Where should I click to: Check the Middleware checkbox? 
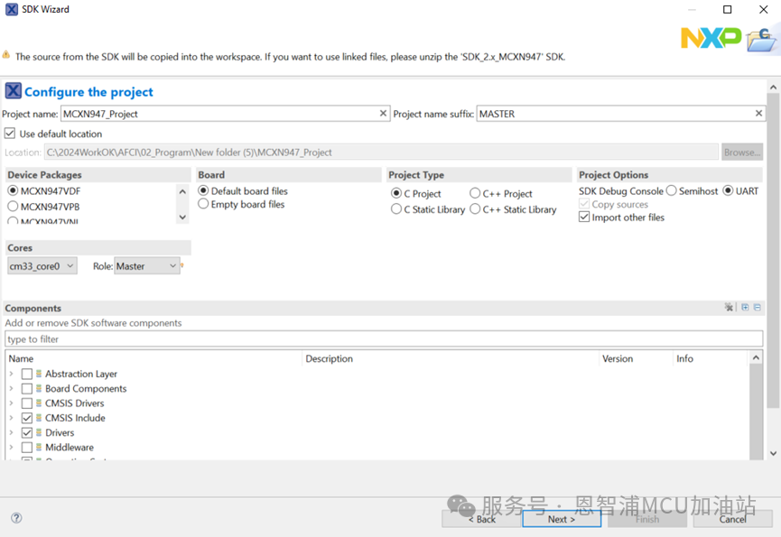tap(27, 448)
